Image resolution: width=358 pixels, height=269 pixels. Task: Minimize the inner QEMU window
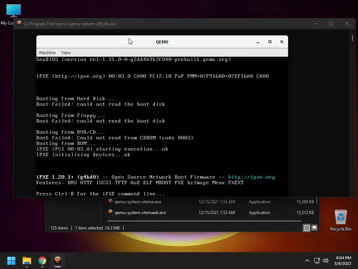coord(258,42)
